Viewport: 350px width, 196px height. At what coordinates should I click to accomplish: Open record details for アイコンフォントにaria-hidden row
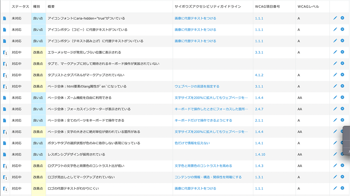coord(4,19)
